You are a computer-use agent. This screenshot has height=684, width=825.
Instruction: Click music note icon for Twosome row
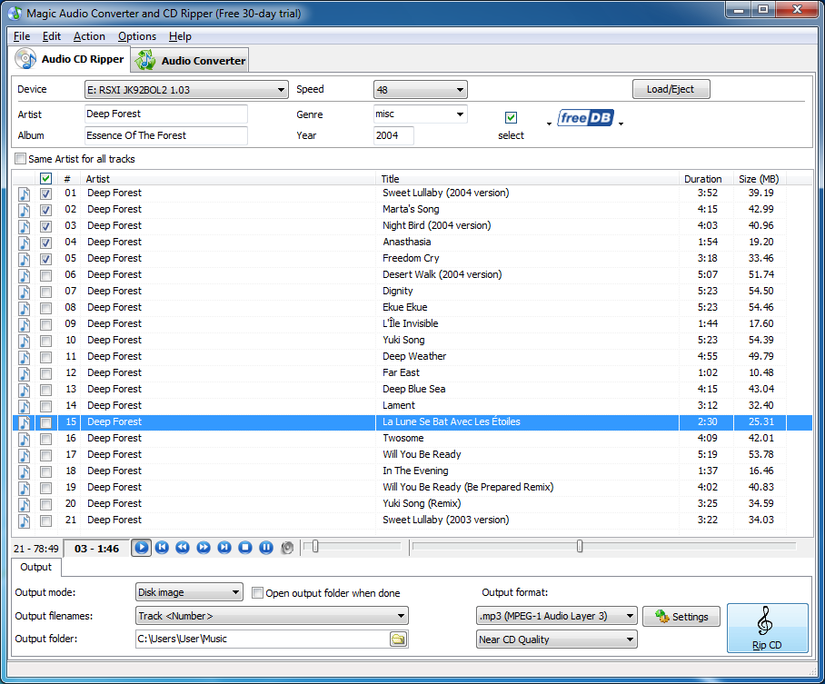25,438
